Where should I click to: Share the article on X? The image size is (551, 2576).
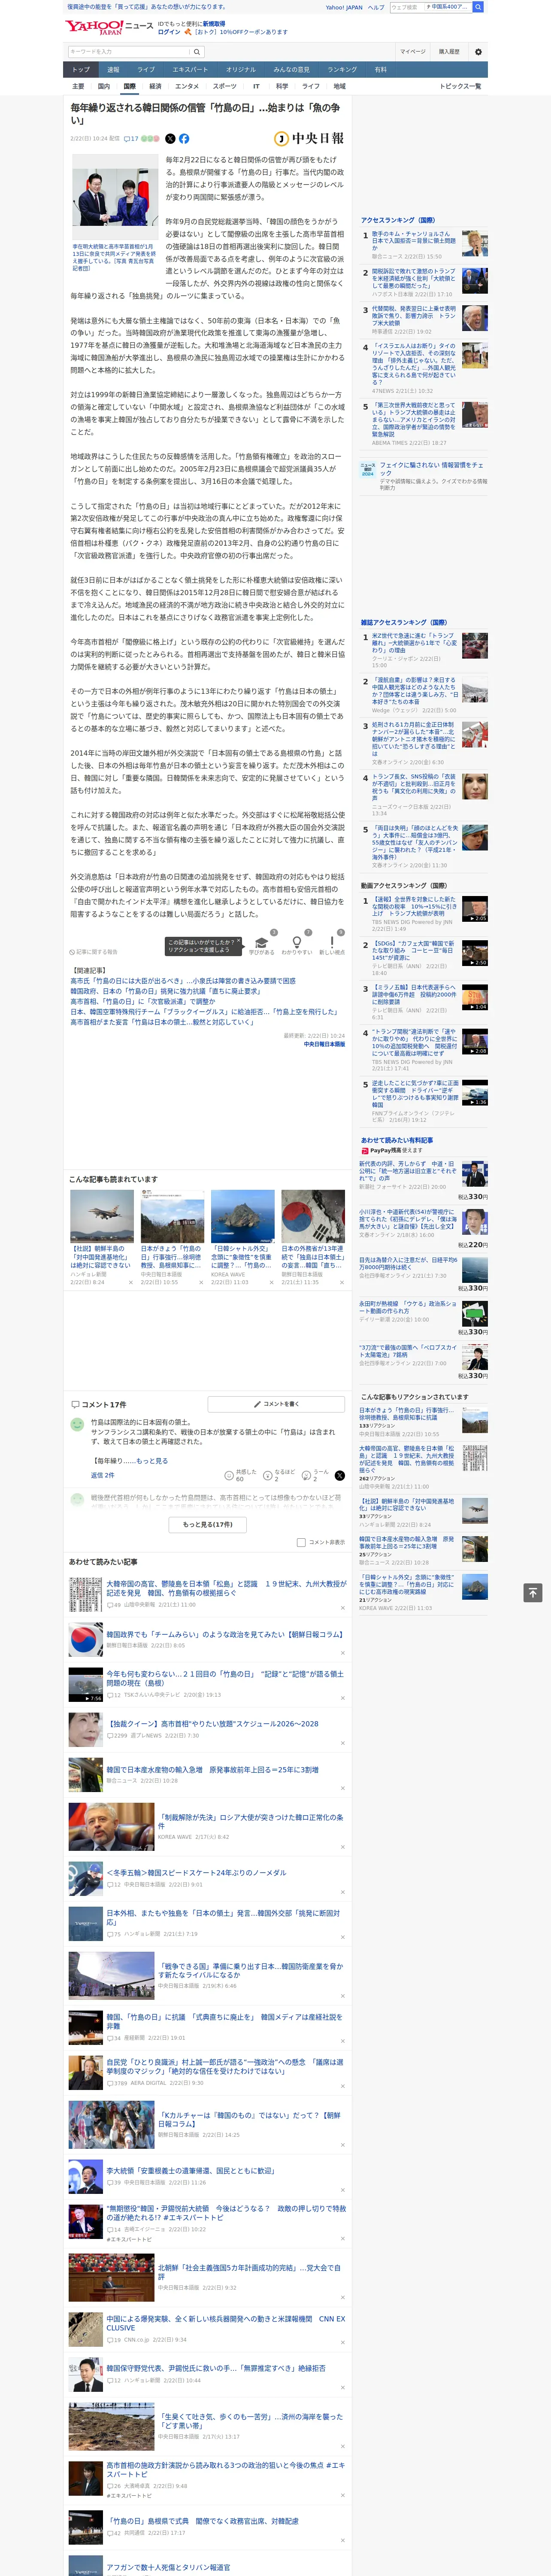point(170,139)
